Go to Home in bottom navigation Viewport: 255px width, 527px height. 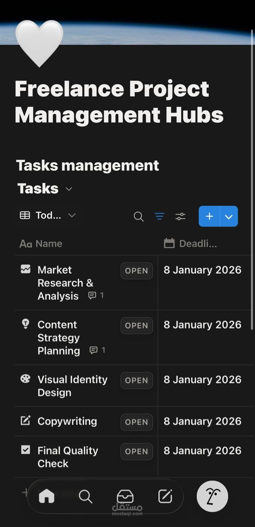click(47, 497)
